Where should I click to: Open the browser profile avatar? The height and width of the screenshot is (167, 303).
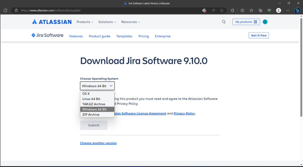(278, 10)
